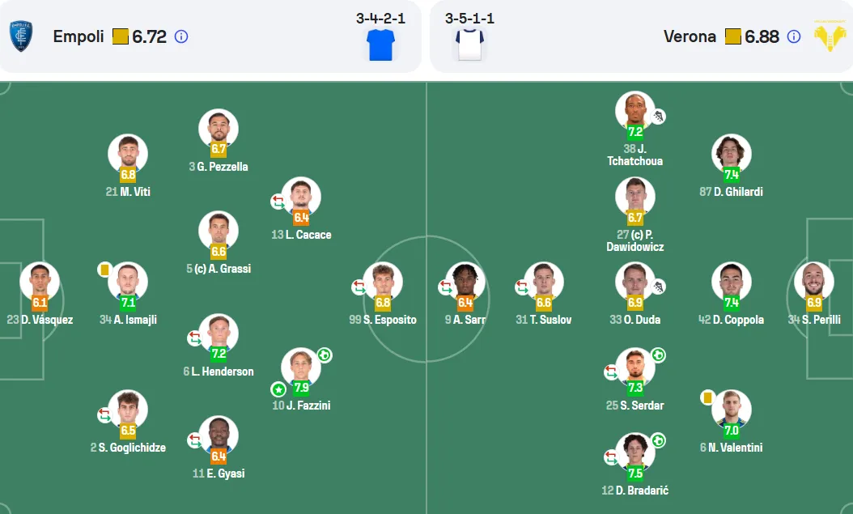Click Verona's white jersey icon

pos(469,45)
